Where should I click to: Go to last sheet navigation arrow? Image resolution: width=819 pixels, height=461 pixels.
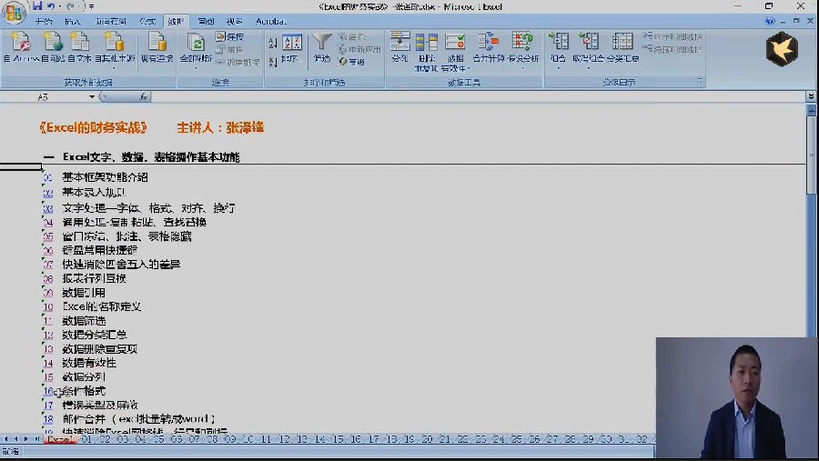pyautogui.click(x=36, y=439)
